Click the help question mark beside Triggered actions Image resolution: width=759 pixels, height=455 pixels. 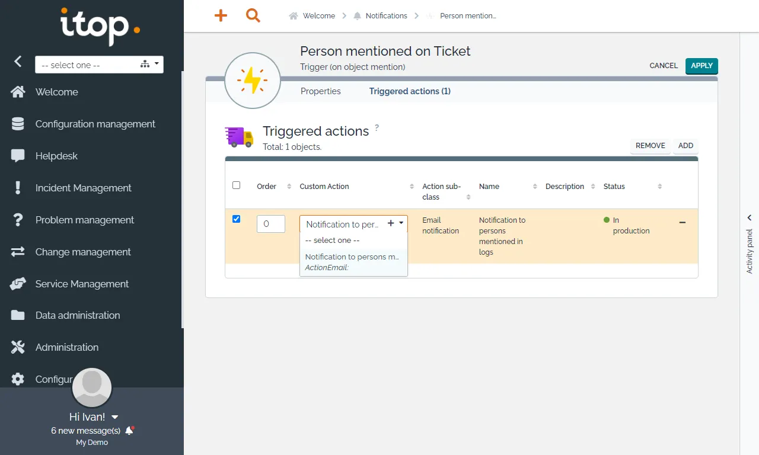click(377, 127)
